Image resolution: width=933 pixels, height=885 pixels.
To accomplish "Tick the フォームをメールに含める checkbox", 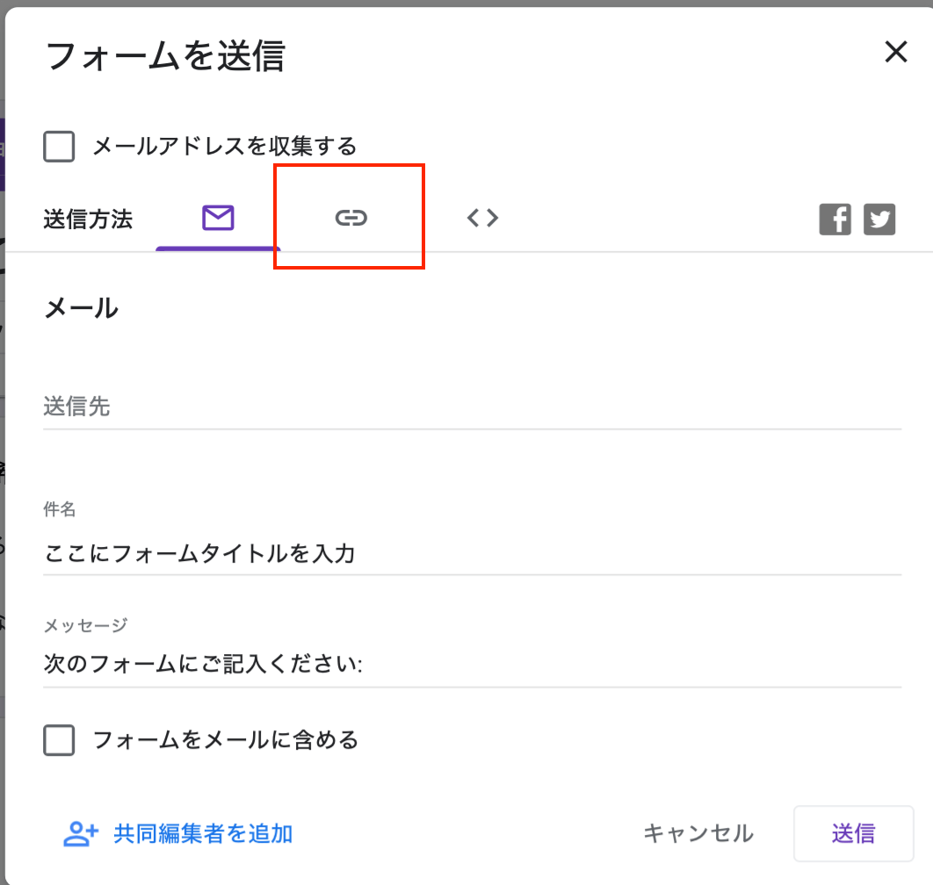I will pos(59,740).
